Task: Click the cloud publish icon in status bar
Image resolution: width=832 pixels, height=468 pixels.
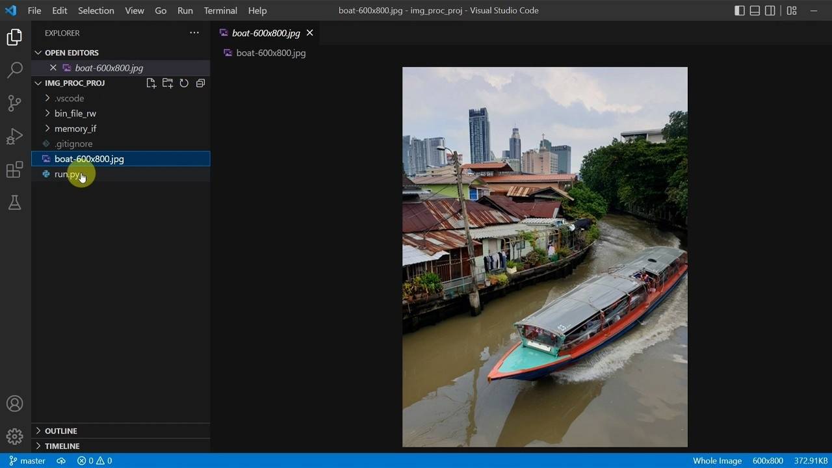Action: click(61, 461)
